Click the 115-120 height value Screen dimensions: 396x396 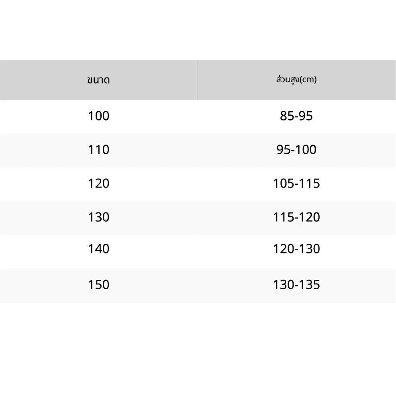(x=296, y=217)
